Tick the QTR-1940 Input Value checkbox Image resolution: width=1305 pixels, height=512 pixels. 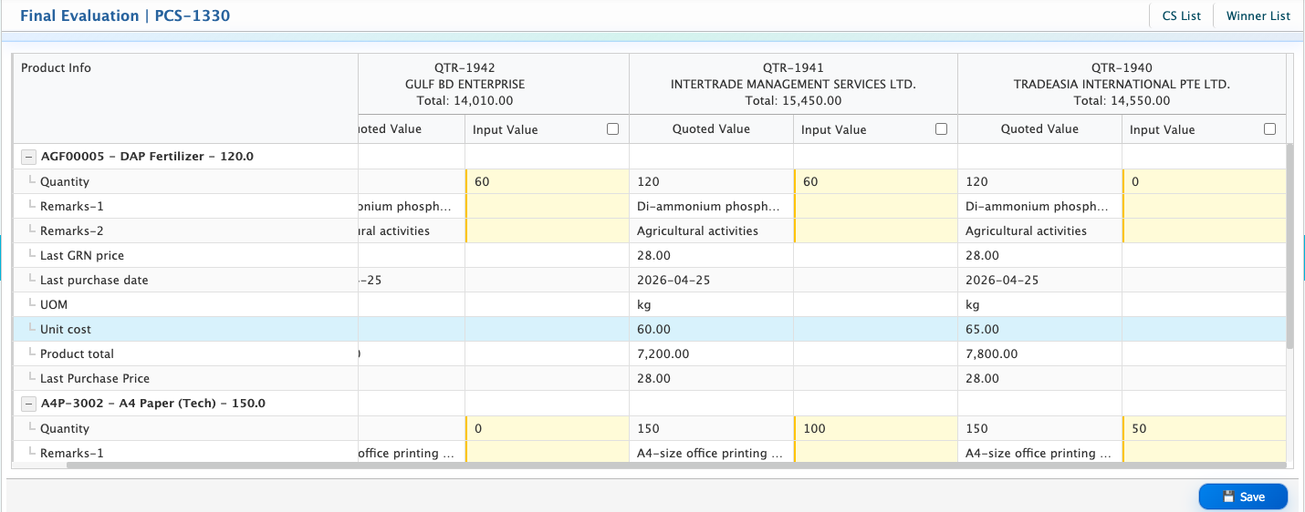click(1270, 129)
